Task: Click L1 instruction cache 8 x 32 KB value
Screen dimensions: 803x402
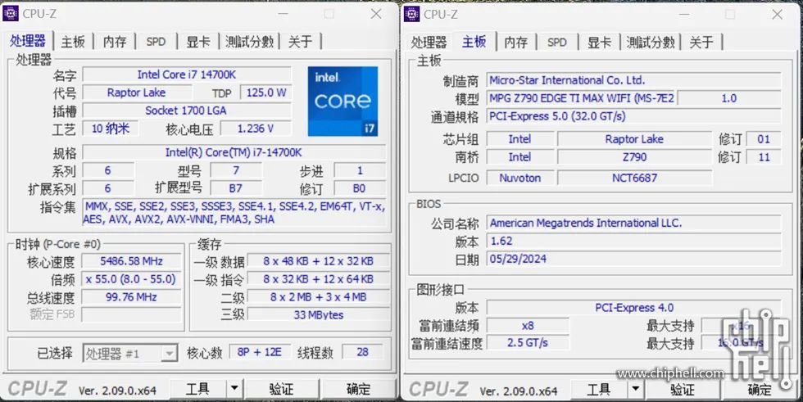Action: tap(319, 278)
